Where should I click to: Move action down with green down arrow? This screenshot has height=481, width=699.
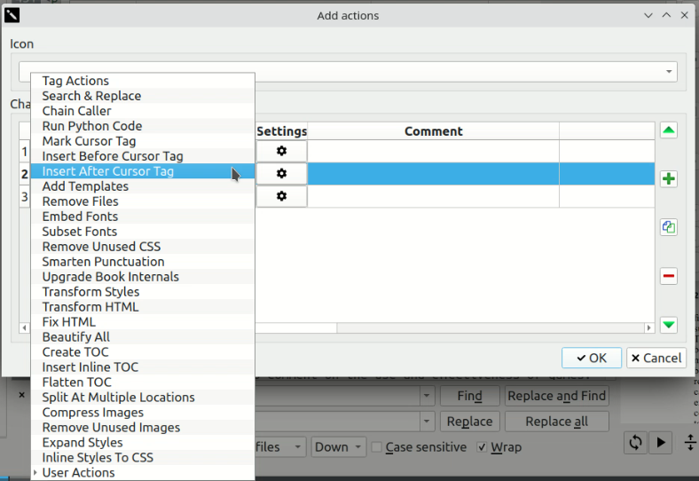click(x=669, y=326)
